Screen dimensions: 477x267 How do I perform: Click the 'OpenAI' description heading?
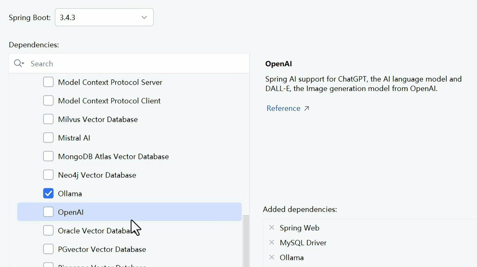pos(278,64)
